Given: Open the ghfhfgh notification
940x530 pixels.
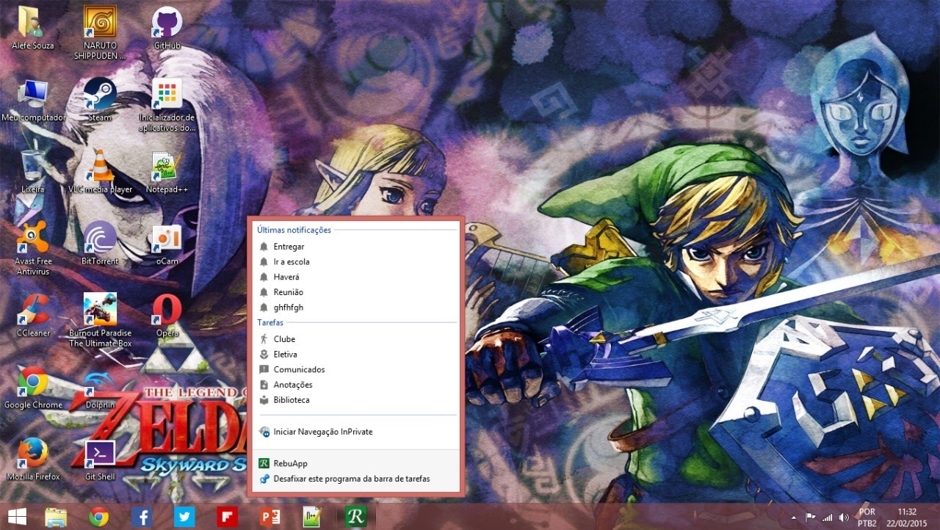Looking at the screenshot, I should point(356,308).
